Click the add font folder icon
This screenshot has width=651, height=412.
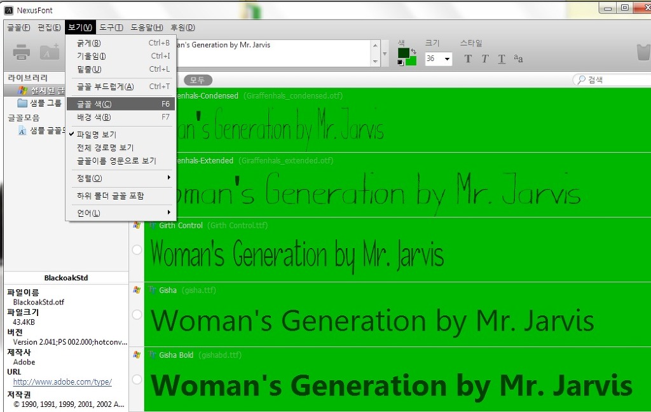[50, 52]
